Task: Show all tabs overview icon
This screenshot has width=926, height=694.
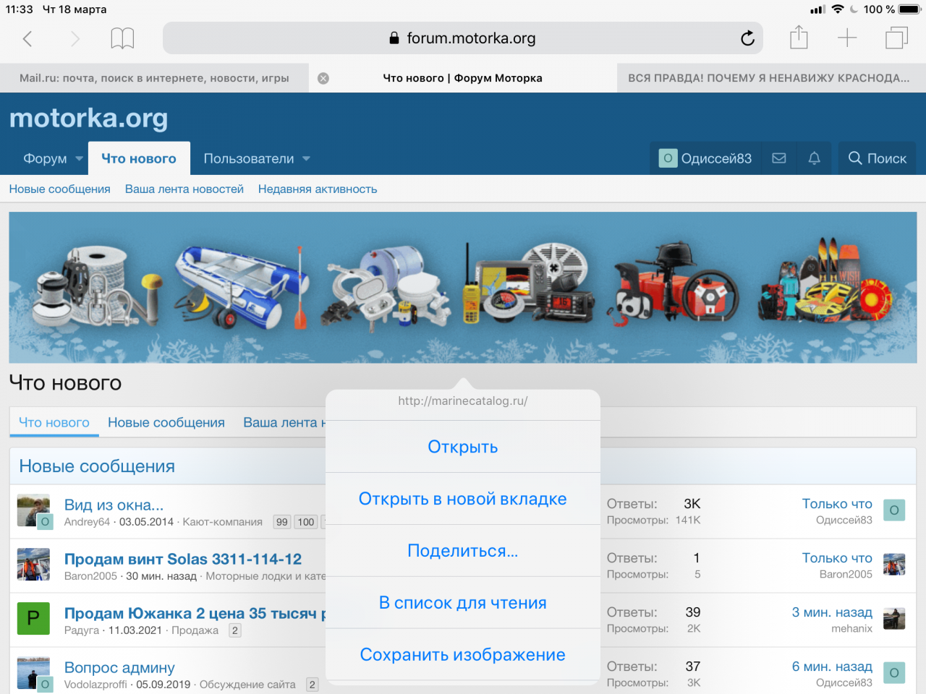Action: [x=896, y=38]
